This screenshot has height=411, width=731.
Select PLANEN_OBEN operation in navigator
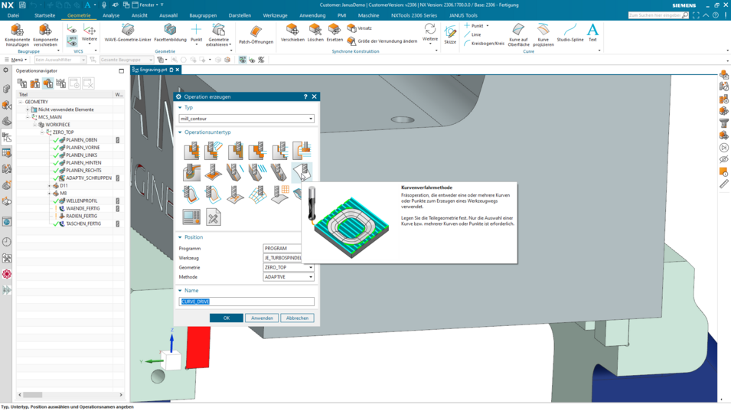coord(82,140)
